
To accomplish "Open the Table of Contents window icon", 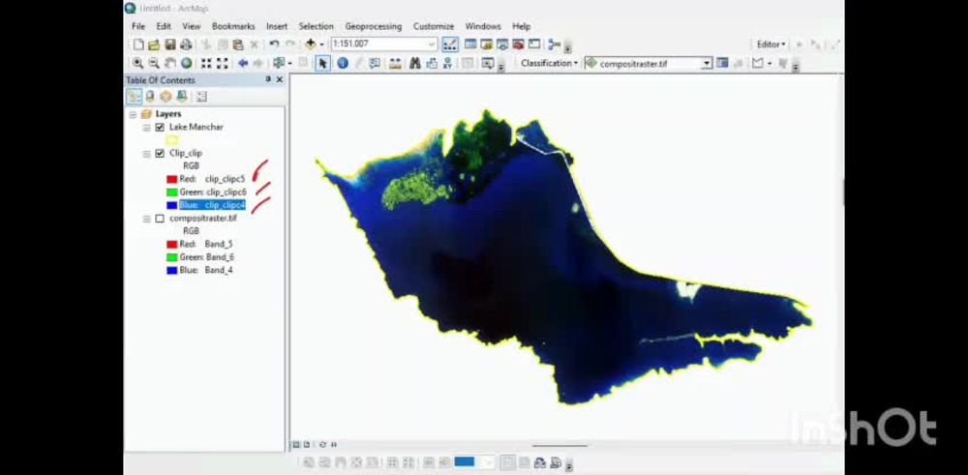I will pos(470,45).
